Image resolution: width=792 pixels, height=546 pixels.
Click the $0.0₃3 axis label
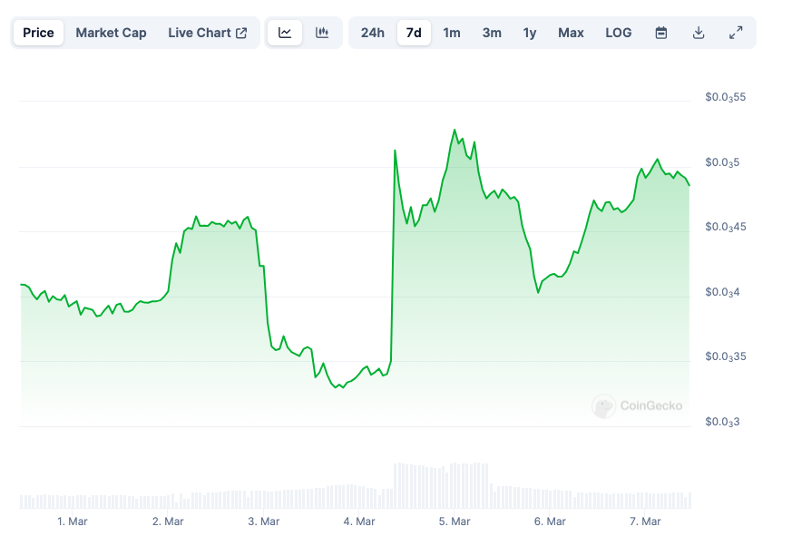722,423
